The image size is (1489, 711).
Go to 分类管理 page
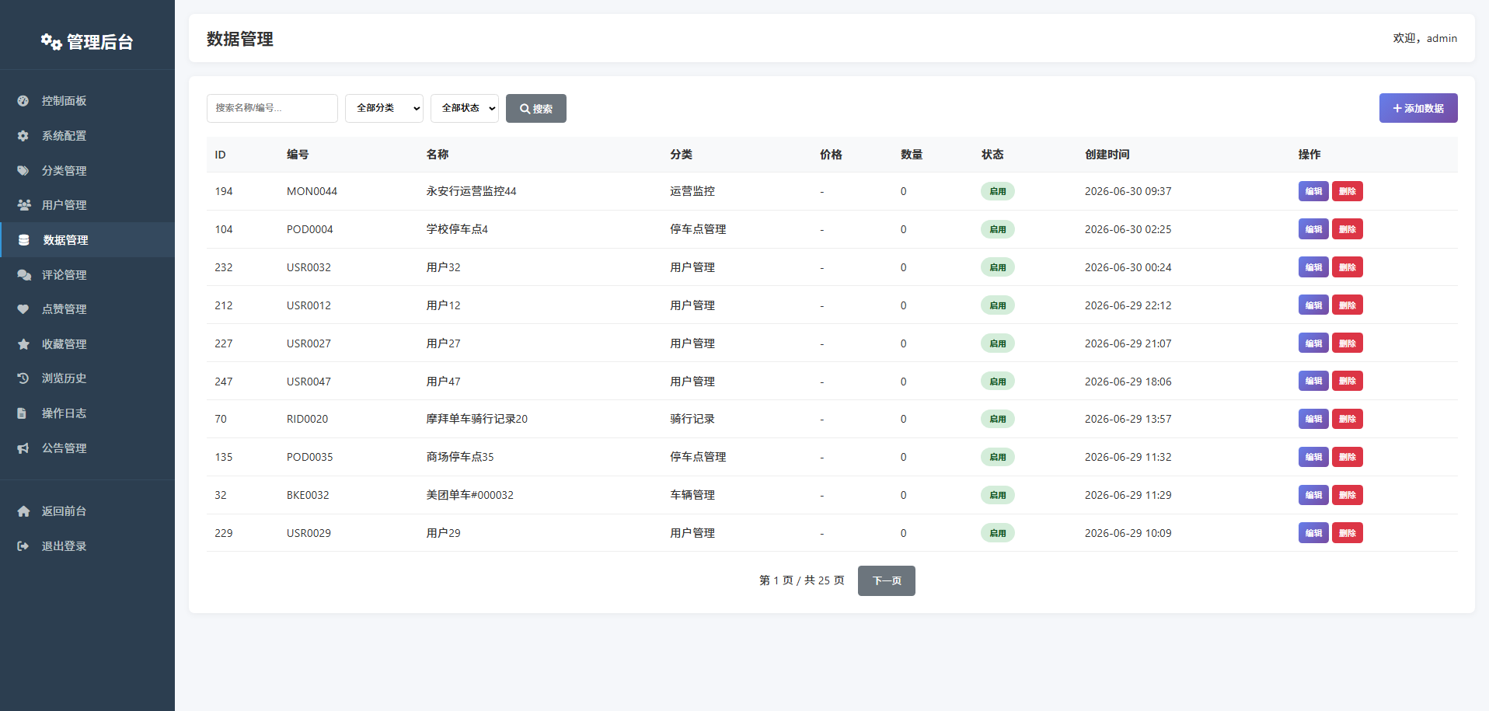[x=87, y=171]
